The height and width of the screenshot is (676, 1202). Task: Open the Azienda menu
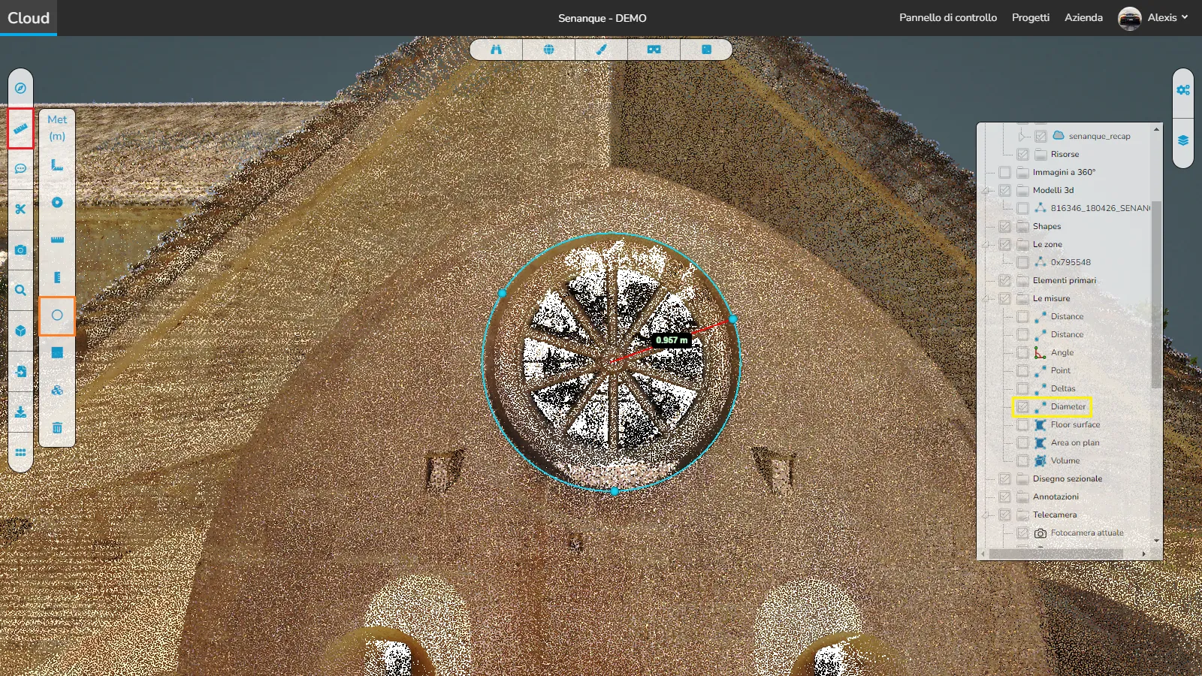[1083, 17]
